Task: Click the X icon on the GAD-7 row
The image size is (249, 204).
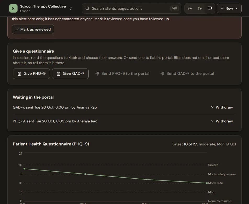Action: pyautogui.click(x=212, y=107)
